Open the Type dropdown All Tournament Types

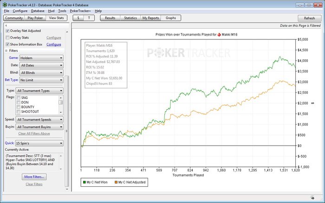click(39, 91)
